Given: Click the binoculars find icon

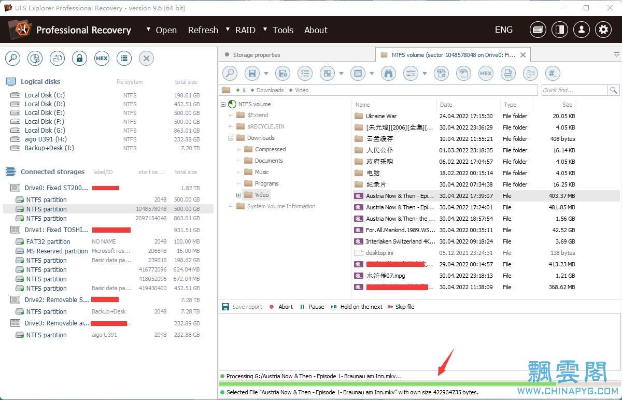Looking at the screenshot, I should point(388,73).
